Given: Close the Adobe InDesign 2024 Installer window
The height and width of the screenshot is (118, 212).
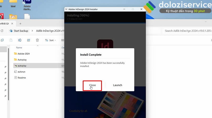Looking at the screenshot, I should [x=141, y=9].
